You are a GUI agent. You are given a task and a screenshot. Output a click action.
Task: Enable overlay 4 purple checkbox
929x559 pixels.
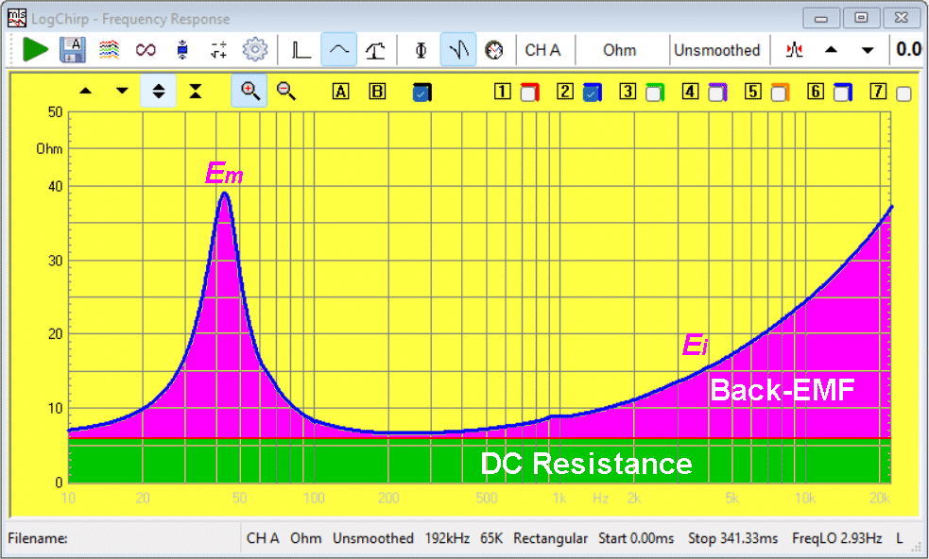click(x=717, y=93)
